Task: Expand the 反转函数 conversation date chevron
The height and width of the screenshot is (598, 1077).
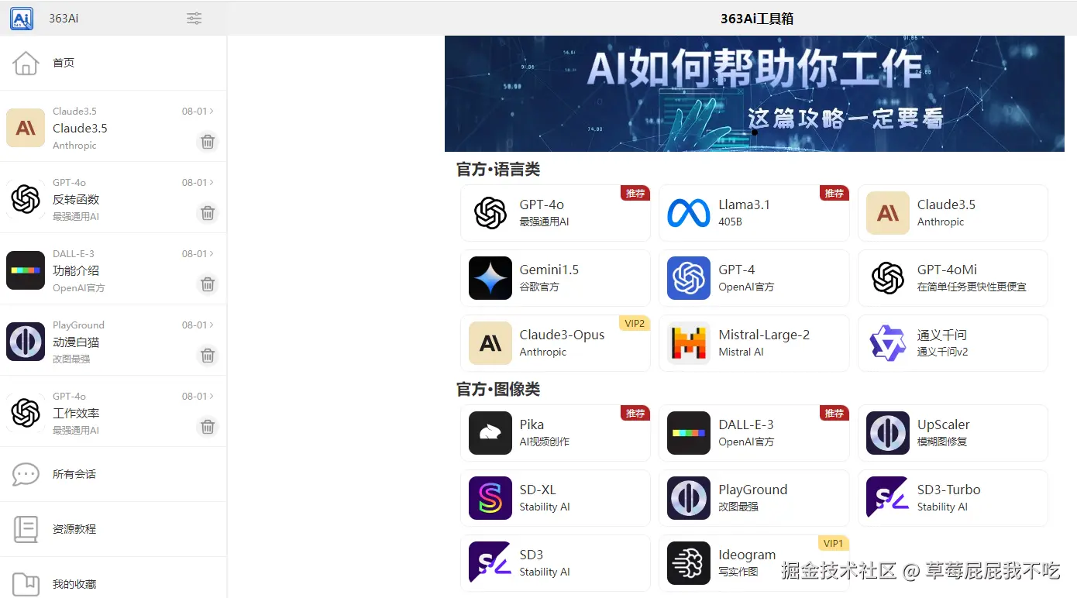Action: click(x=212, y=183)
